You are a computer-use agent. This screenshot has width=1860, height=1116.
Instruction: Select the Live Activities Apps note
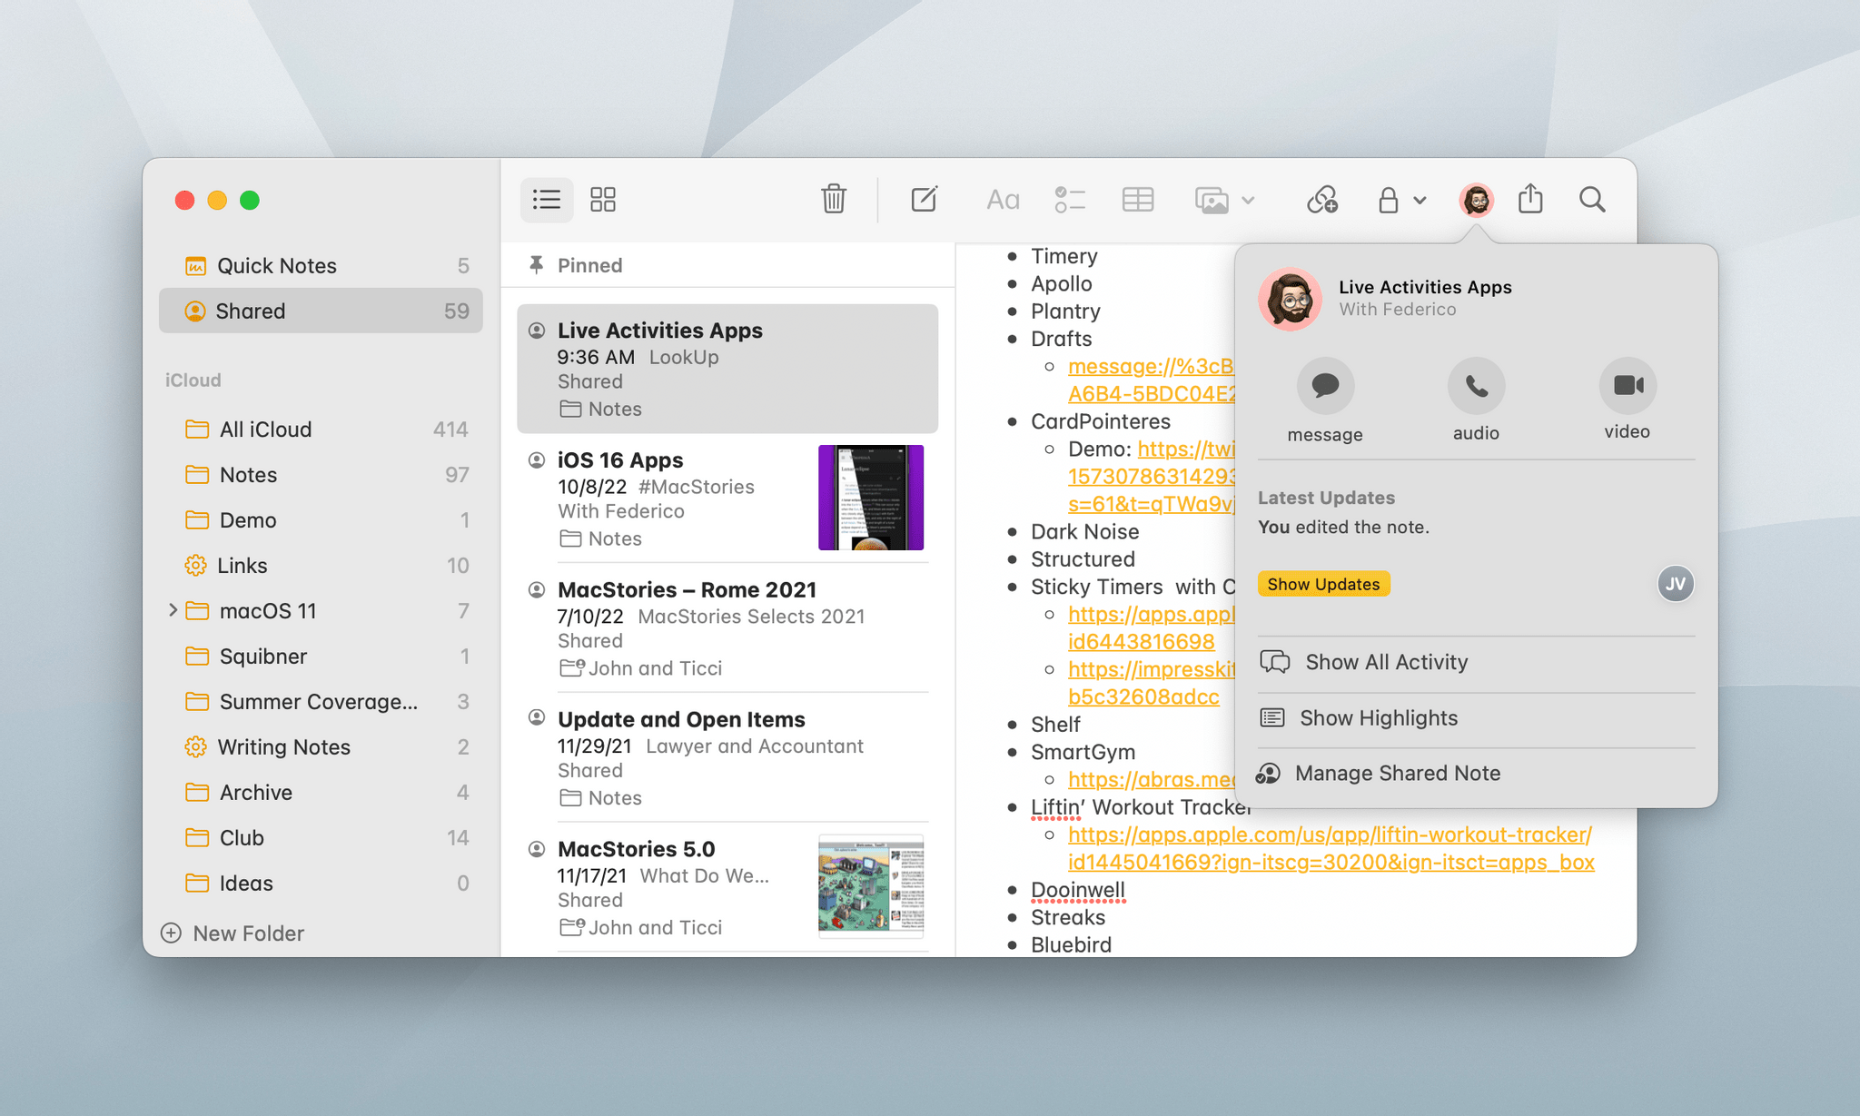pyautogui.click(x=727, y=369)
